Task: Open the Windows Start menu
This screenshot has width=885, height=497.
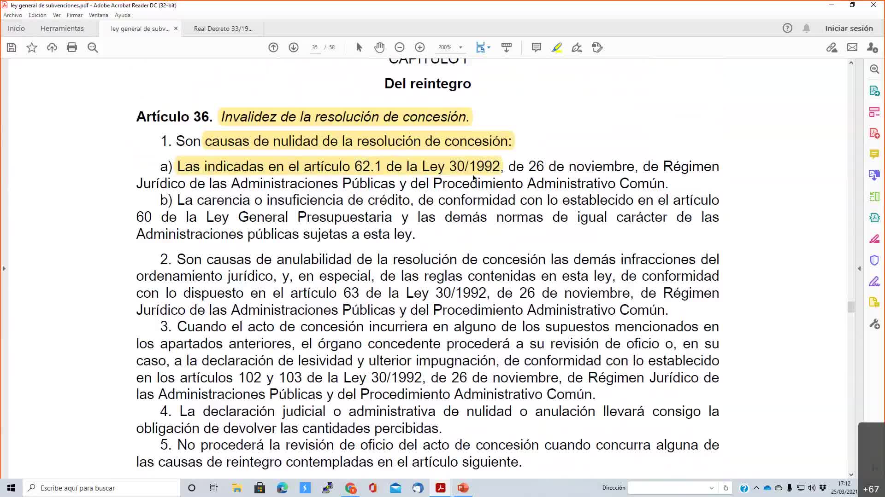Action: click(x=11, y=488)
